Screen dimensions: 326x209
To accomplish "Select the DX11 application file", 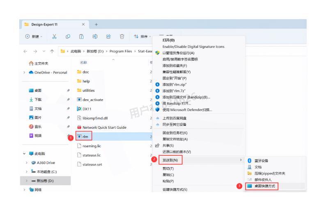I will (x=84, y=109).
